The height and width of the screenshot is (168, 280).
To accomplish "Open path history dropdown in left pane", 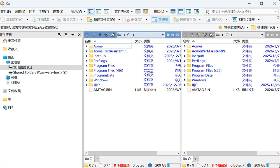I will (x=162, y=35).
